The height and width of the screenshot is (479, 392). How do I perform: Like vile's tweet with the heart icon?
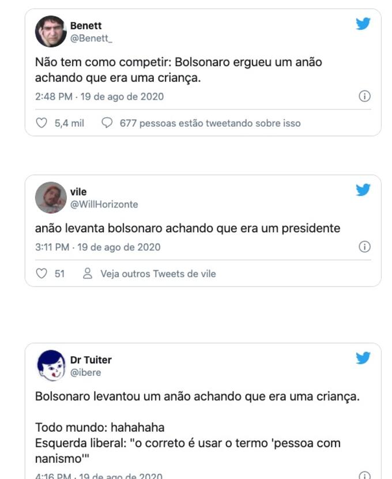pos(42,274)
